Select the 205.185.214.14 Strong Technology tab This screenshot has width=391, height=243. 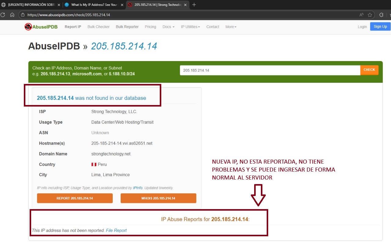pyautogui.click(x=157, y=5)
